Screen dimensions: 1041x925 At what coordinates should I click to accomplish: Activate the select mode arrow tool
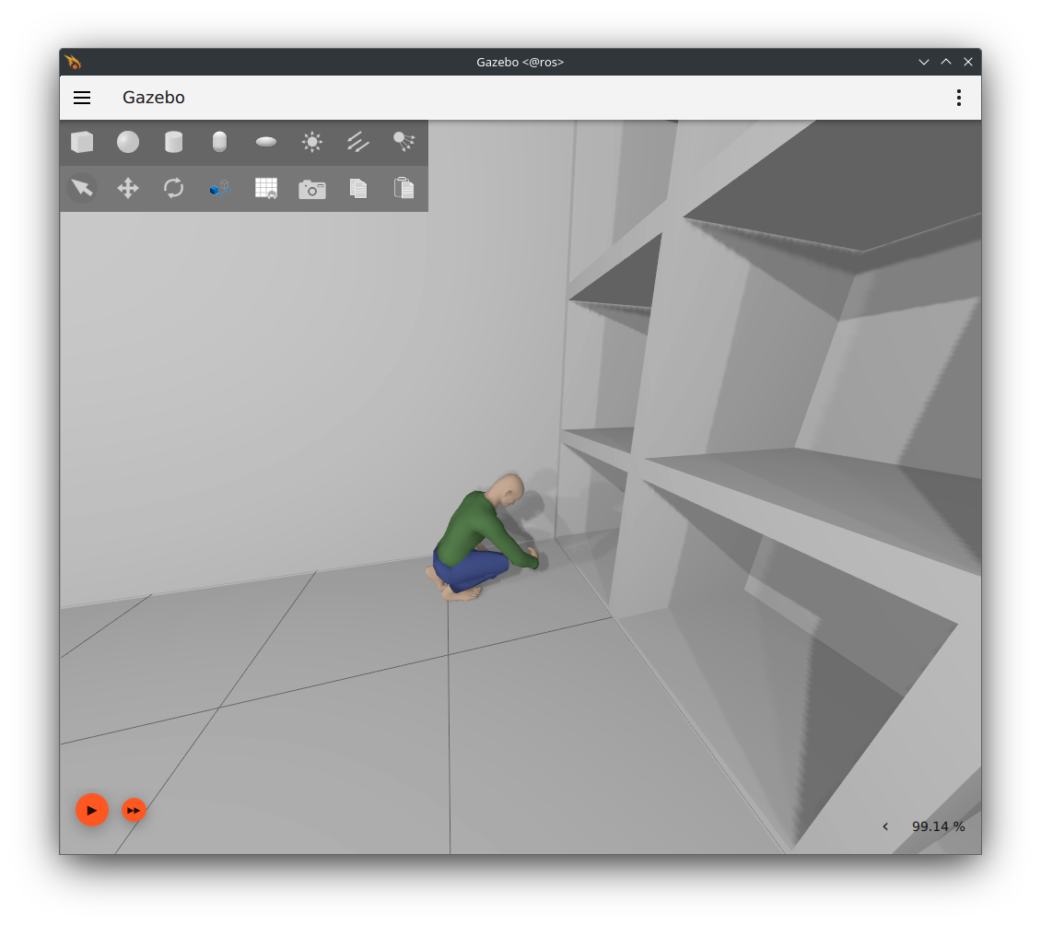[82, 189]
